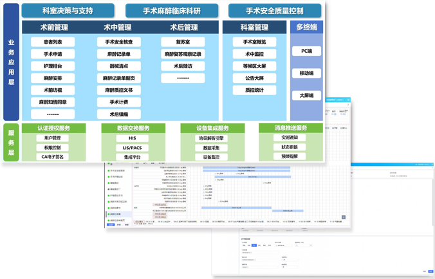Open the 术后镇痛 item
The image size is (435, 279).
pos(117,114)
